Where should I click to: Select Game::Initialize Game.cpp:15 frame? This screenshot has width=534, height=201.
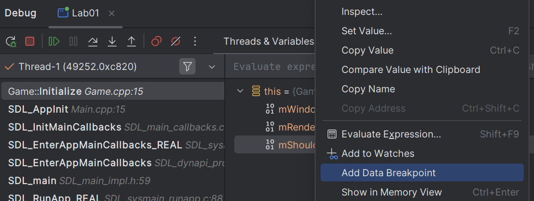(x=113, y=91)
